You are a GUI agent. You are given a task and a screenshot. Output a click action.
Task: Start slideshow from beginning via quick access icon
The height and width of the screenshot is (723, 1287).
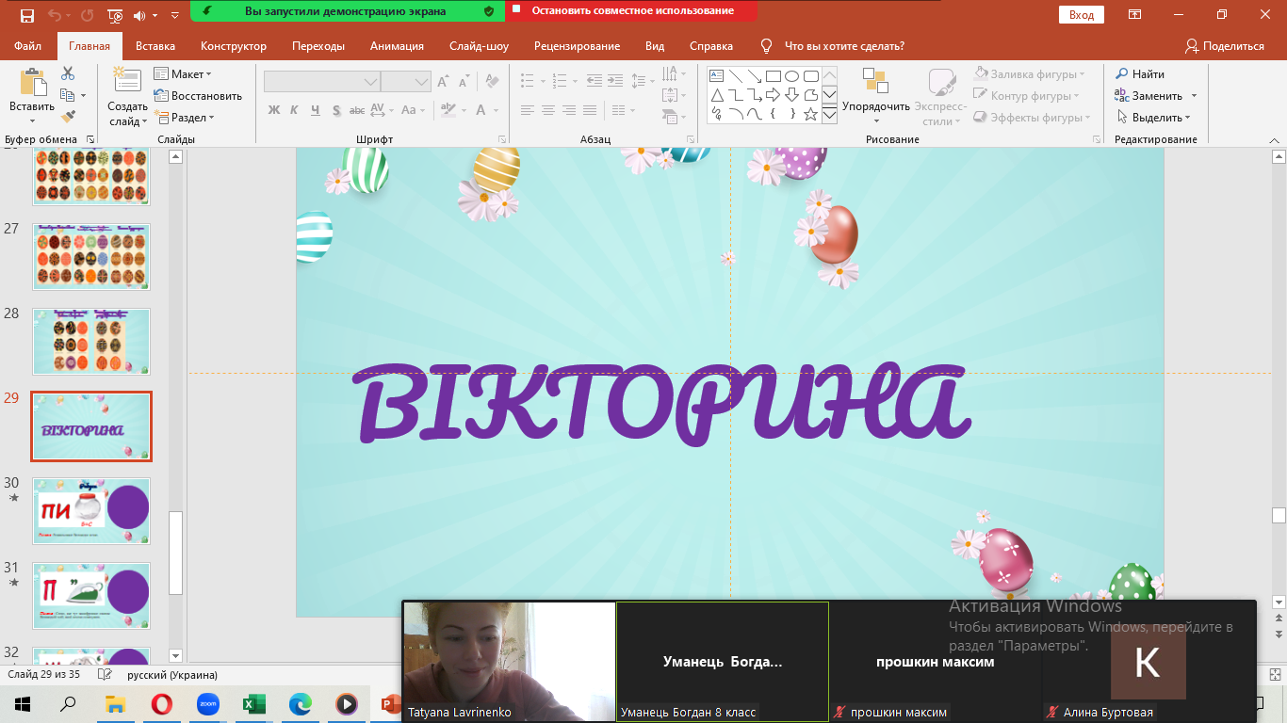[x=115, y=15]
